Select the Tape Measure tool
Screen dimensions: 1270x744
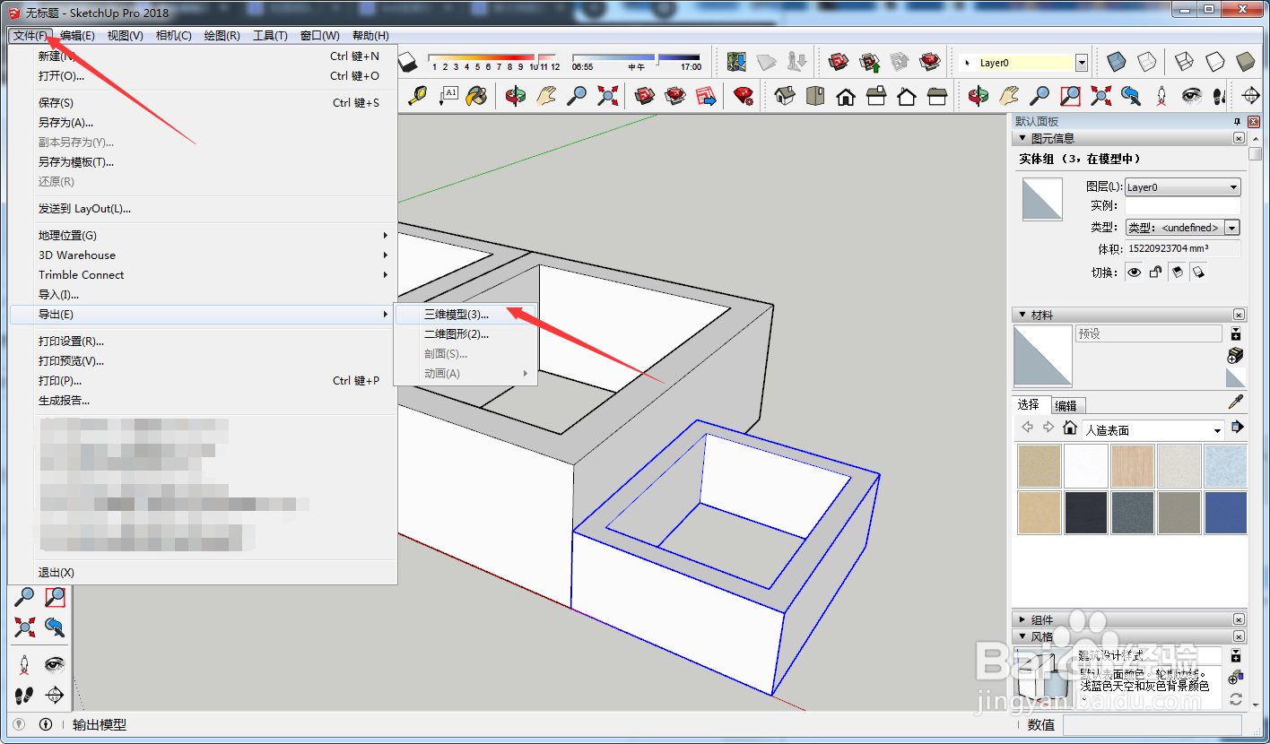(418, 96)
